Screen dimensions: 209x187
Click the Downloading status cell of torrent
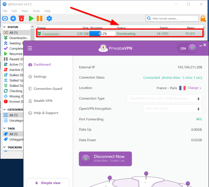[x=126, y=34]
